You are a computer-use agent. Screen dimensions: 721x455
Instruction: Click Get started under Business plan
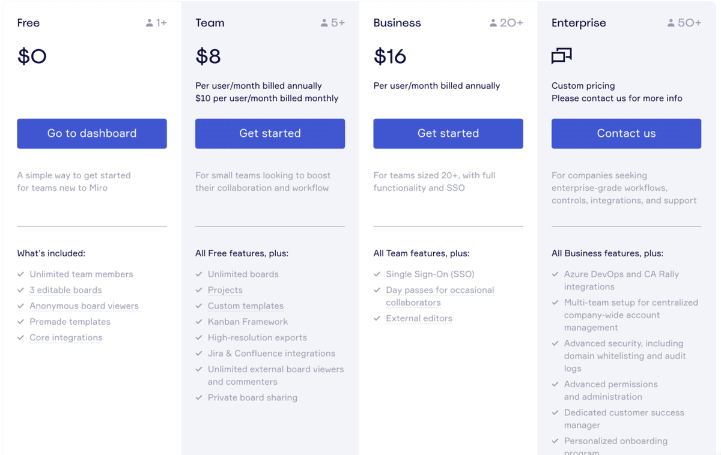448,133
